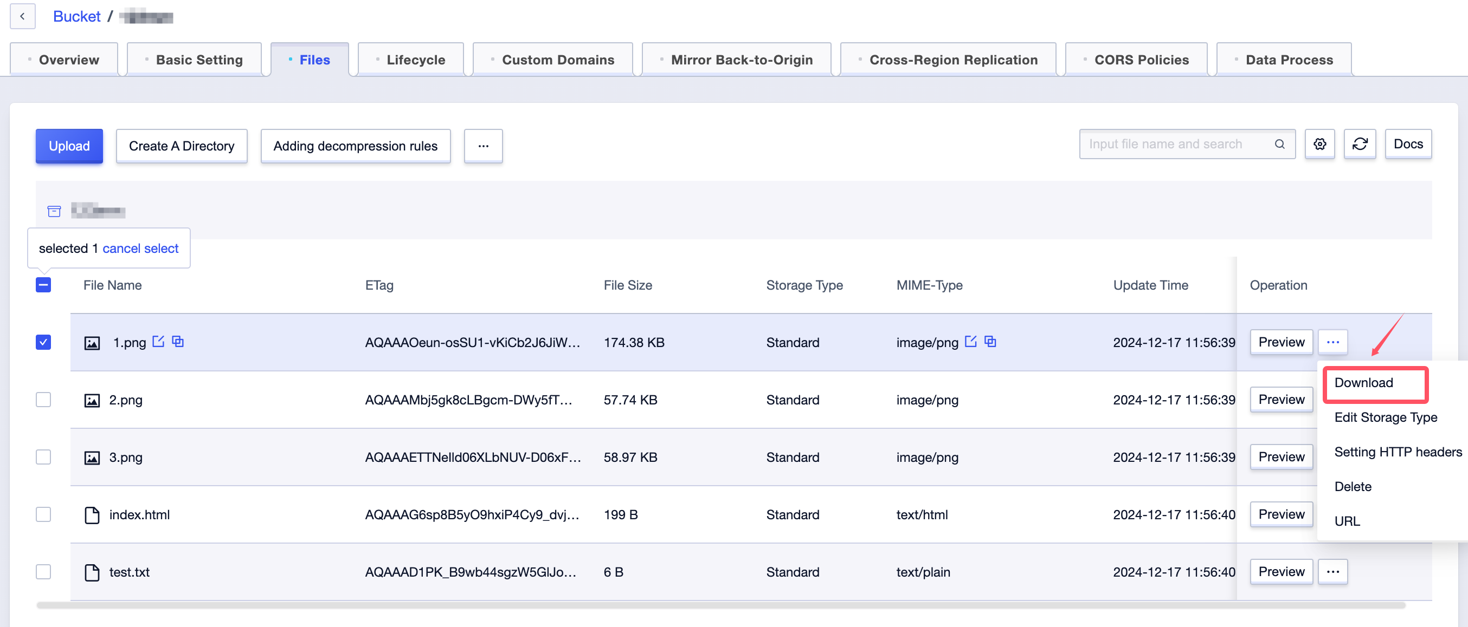Click the edit name icon next to 1.png

tap(158, 341)
